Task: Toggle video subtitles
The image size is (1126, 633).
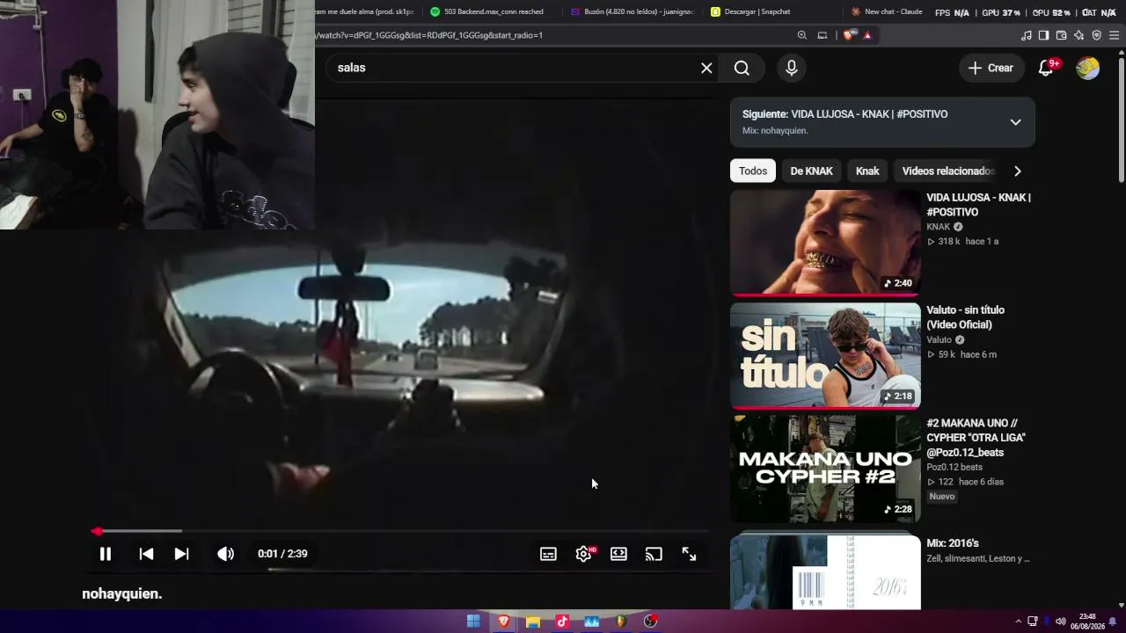Action: point(548,554)
